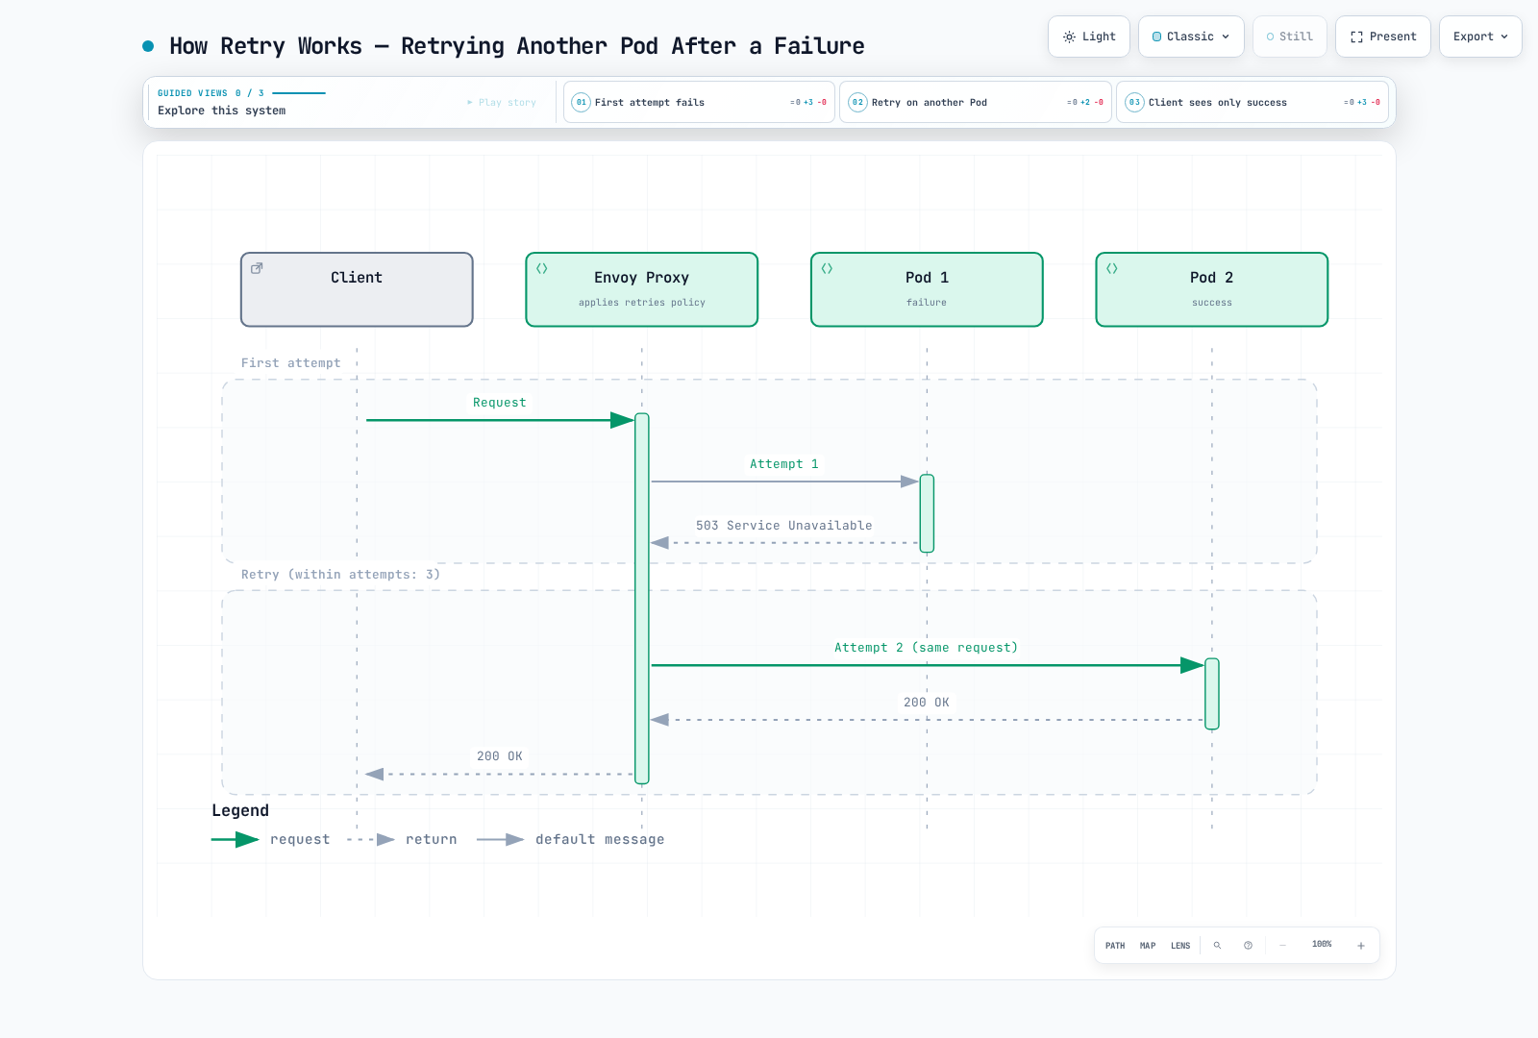Click the Export dropdown chevron

coord(1504,37)
